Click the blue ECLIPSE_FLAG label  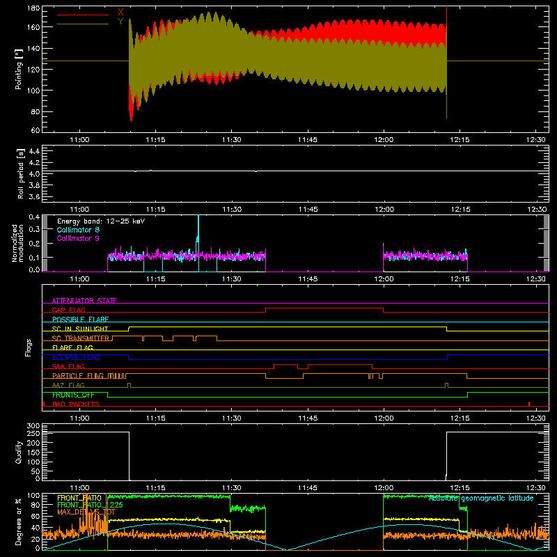[x=76, y=357]
